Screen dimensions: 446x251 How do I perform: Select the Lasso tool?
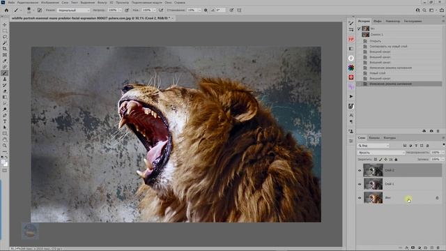pyautogui.click(x=5, y=37)
